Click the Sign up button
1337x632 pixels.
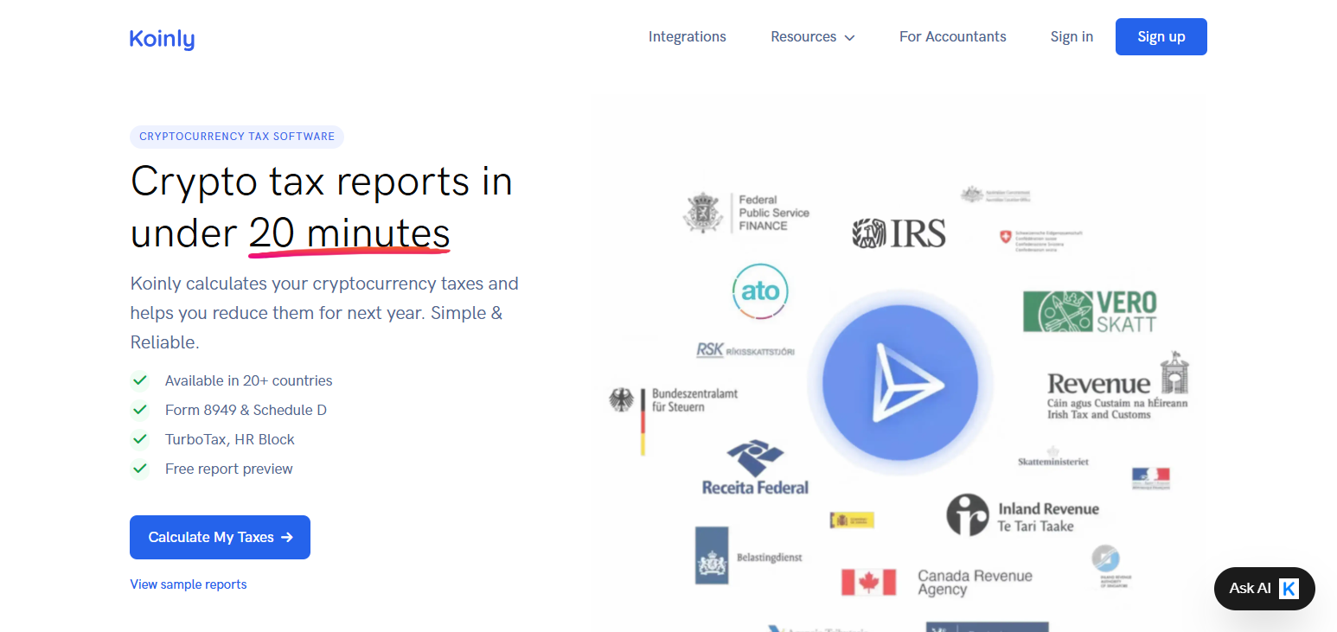(1161, 36)
